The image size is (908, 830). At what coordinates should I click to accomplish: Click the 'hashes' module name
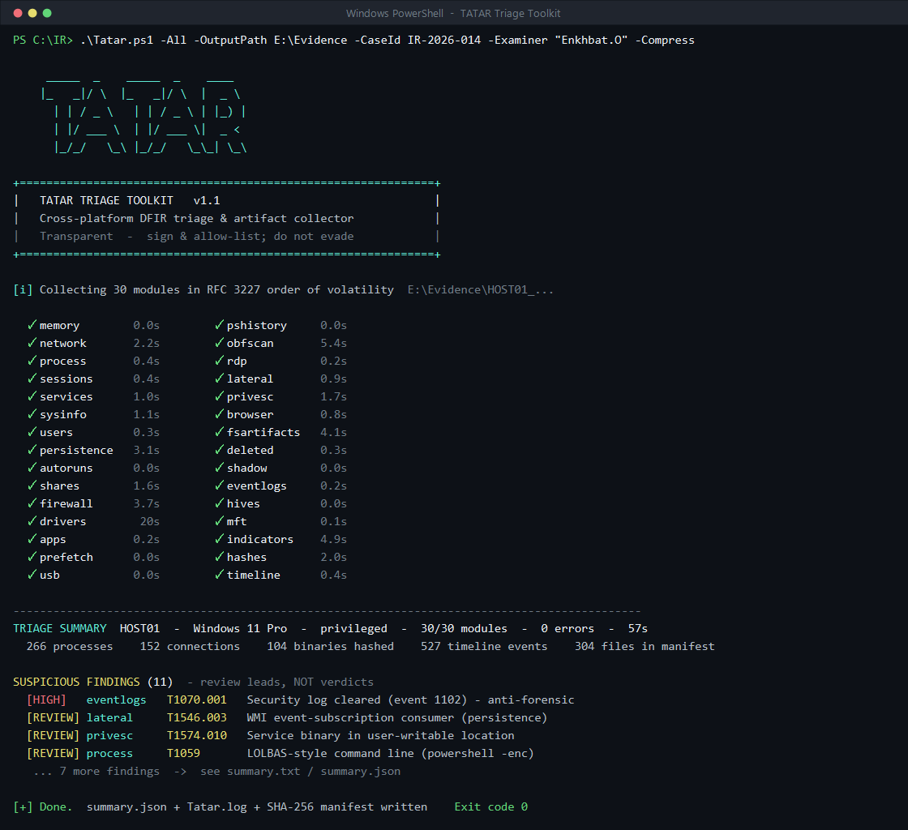(246, 557)
